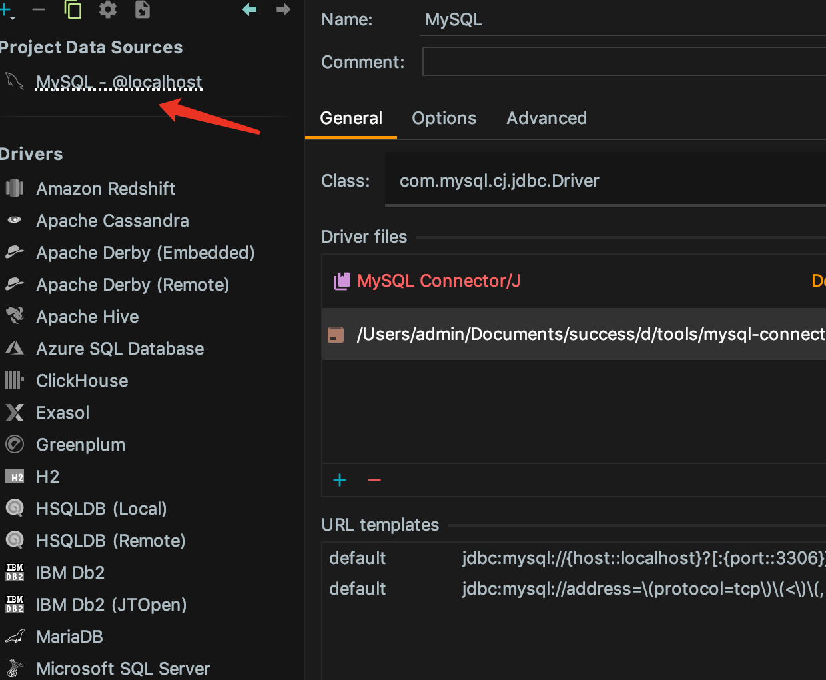Click the Greenplum circular icon
This screenshot has width=826, height=680.
coord(15,444)
